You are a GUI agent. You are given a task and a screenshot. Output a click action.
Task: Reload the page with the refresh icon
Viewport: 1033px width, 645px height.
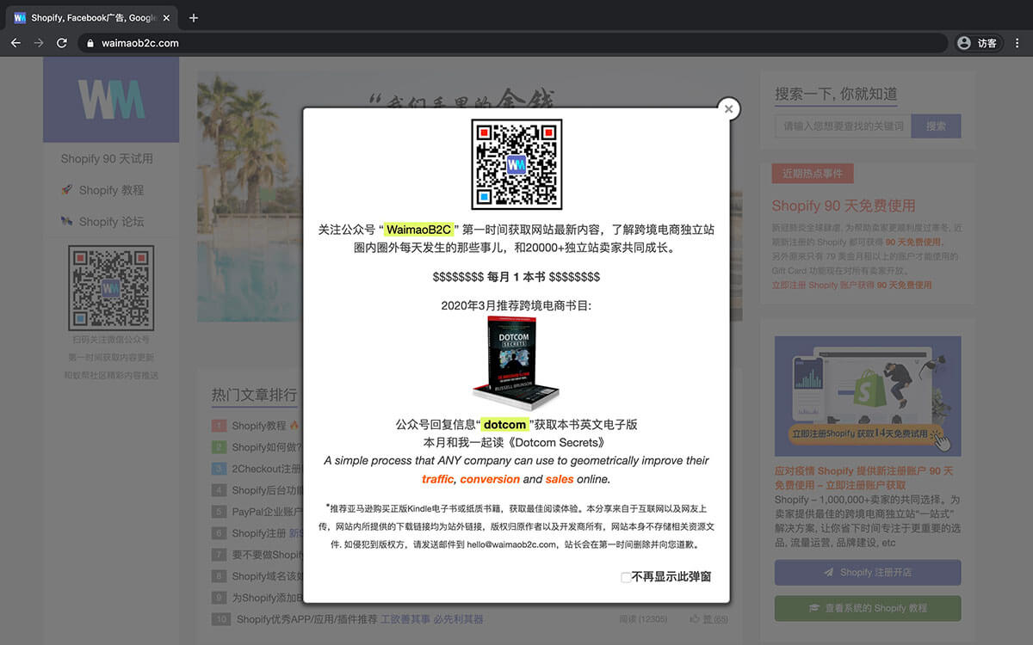pos(62,43)
